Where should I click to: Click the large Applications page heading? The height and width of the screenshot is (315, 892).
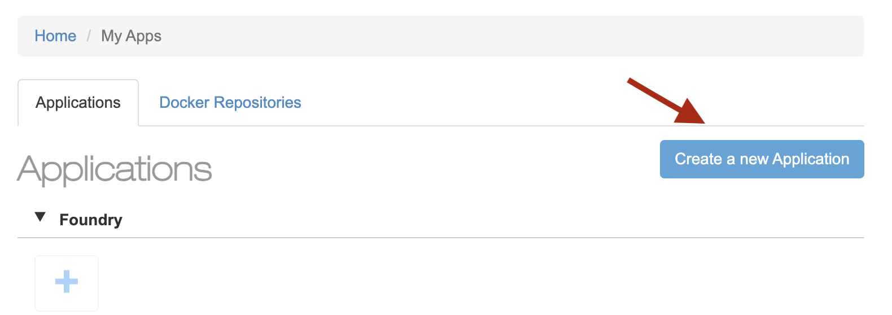(x=115, y=169)
